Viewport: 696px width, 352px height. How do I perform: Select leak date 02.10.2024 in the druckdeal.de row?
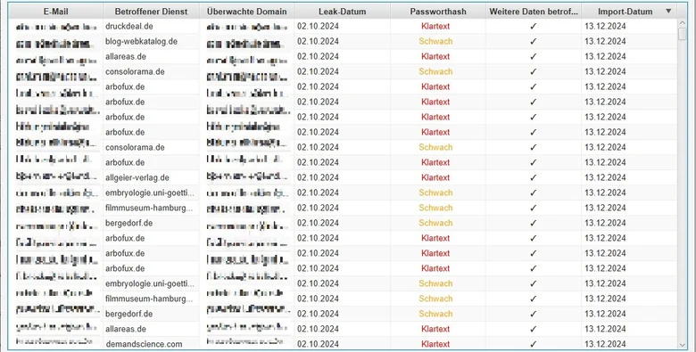[318, 26]
